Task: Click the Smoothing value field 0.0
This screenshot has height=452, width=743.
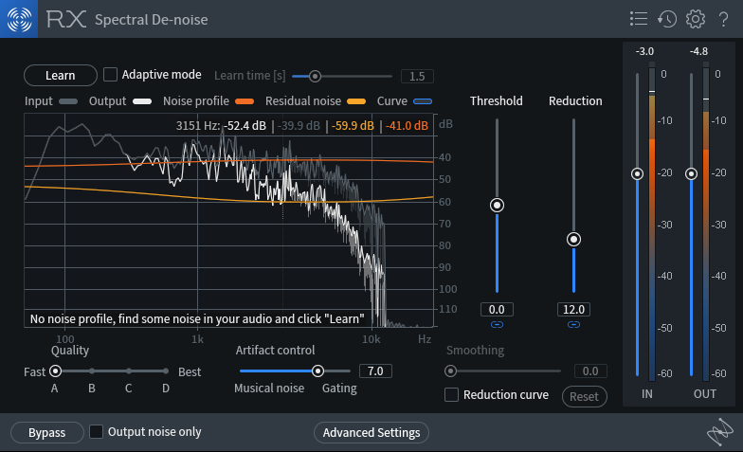Action: (x=589, y=371)
